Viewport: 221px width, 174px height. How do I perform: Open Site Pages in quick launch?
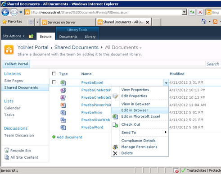point(14,81)
